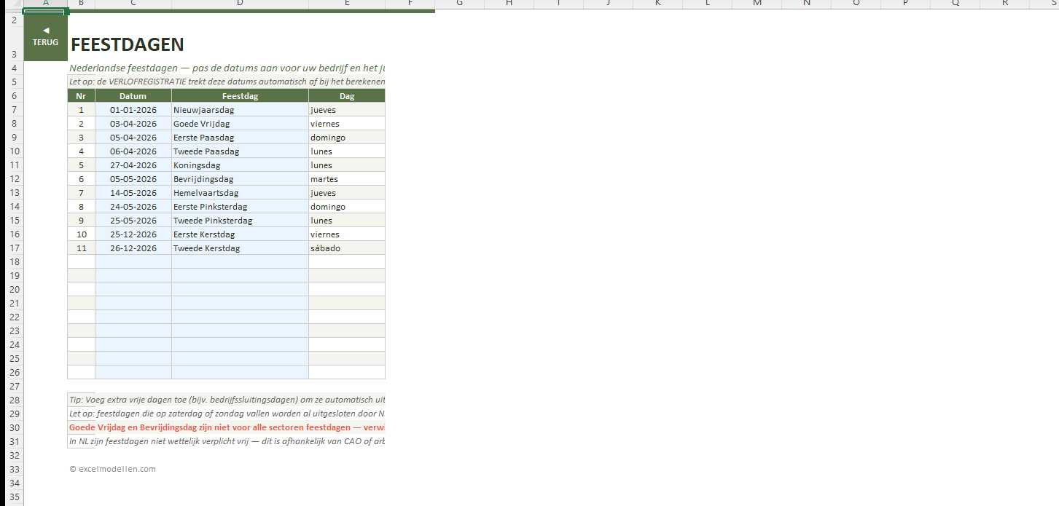Image resolution: width=1059 pixels, height=506 pixels.
Task: Click the Feestdag table header cell
Action: [240, 96]
